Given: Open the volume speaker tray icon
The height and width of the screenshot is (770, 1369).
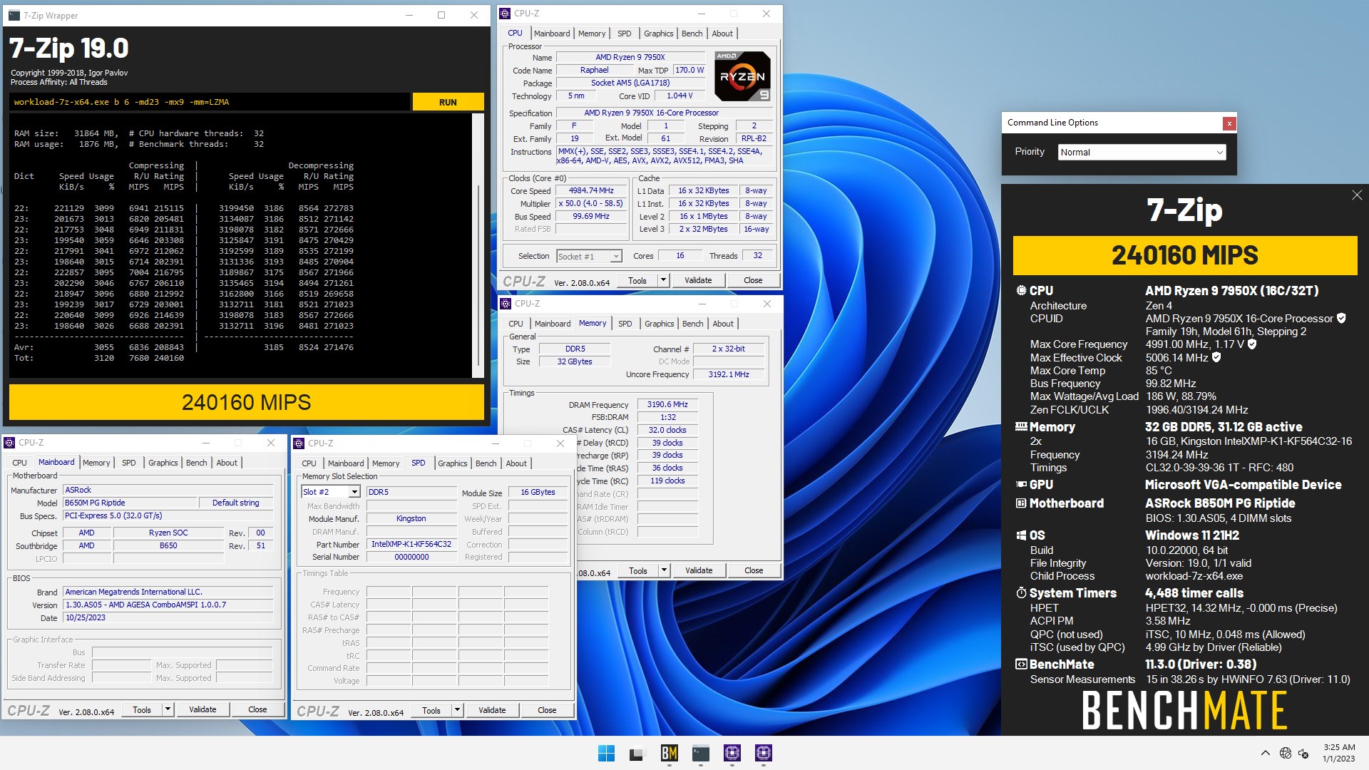Looking at the screenshot, I should (1304, 753).
